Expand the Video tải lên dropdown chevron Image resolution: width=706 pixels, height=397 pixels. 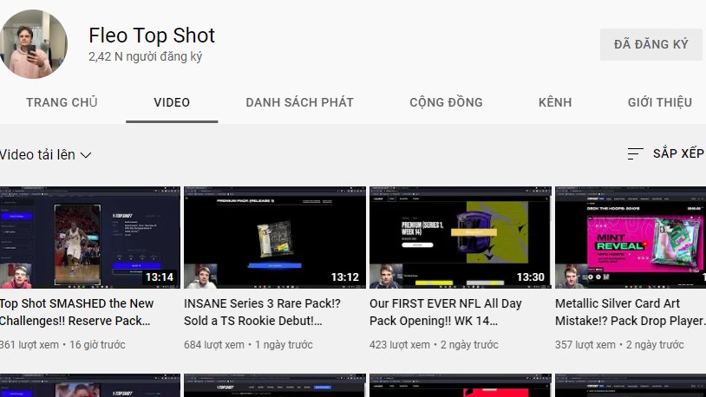(x=86, y=155)
